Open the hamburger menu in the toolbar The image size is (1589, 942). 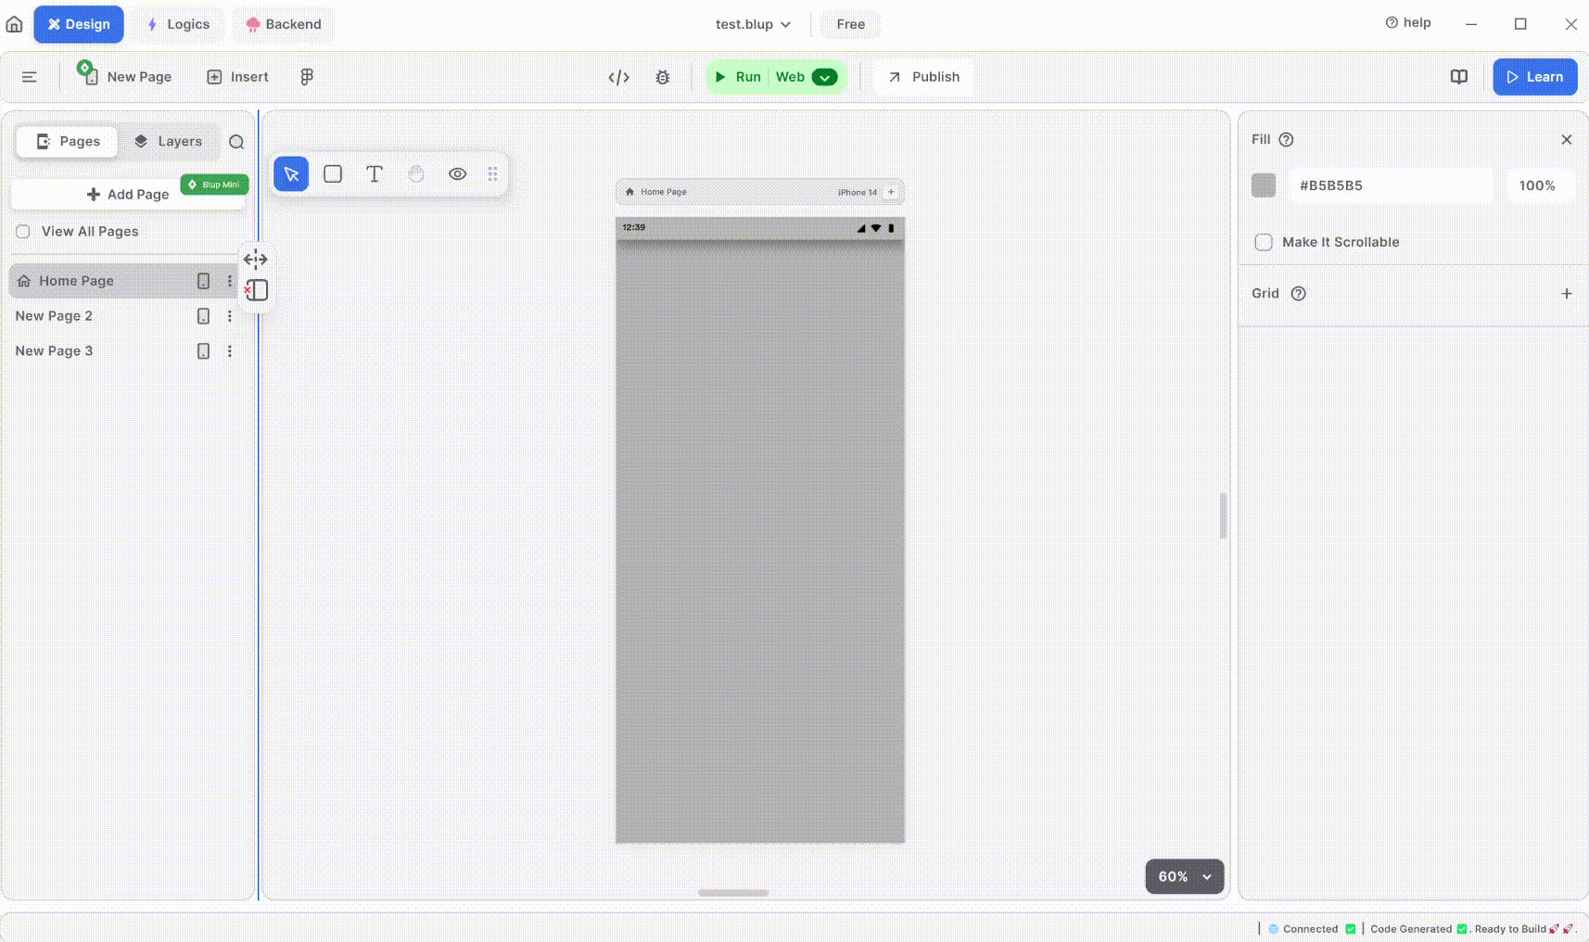(30, 77)
